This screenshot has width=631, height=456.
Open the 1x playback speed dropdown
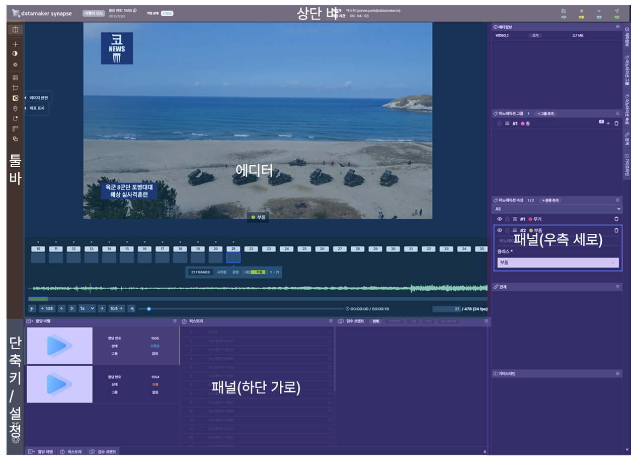click(87, 308)
